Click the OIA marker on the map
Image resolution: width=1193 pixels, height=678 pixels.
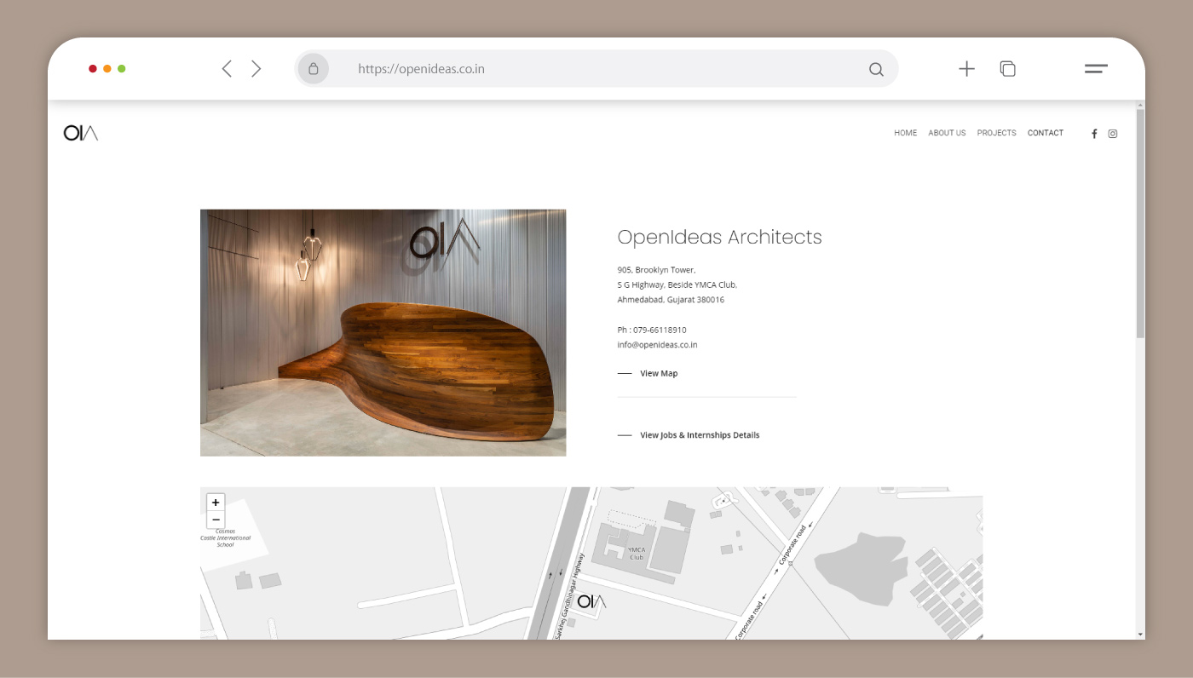point(591,602)
